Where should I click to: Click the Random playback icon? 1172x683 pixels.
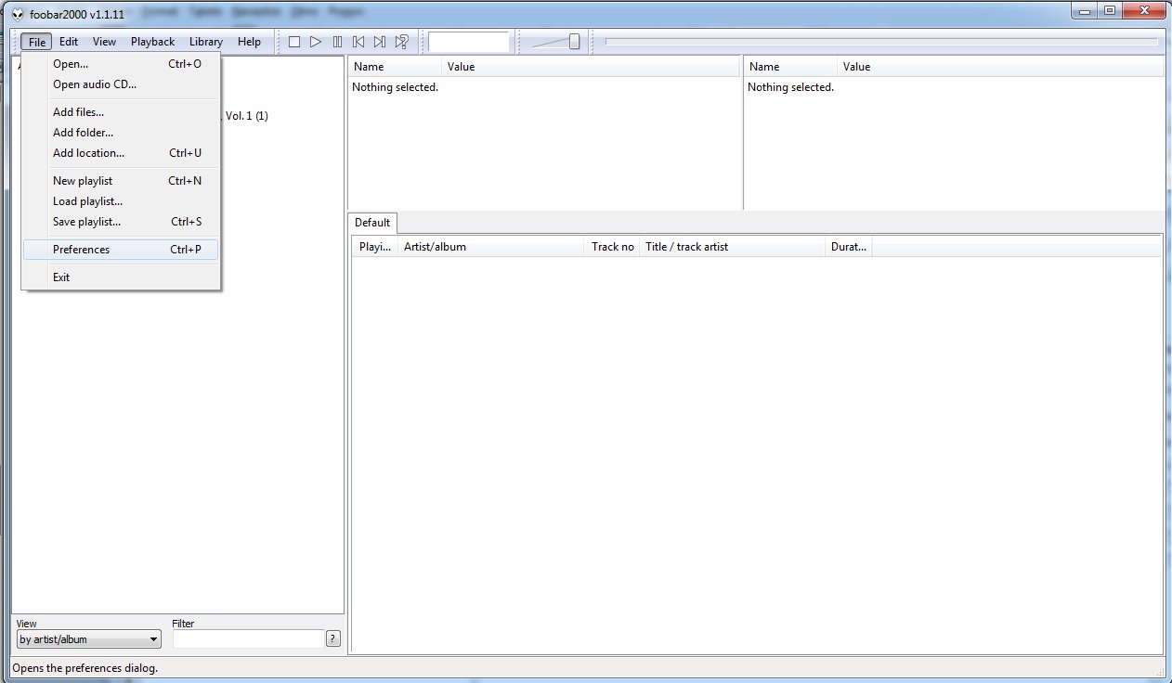[x=402, y=42]
